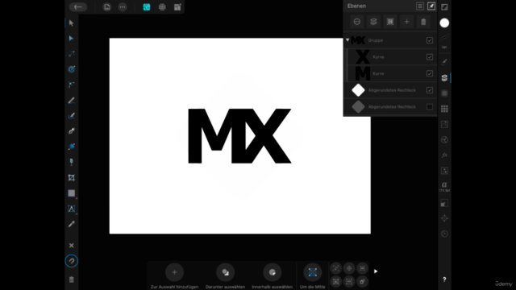This screenshot has height=290, width=516.
Task: Switch to Designer Persona
Action: 147,7
